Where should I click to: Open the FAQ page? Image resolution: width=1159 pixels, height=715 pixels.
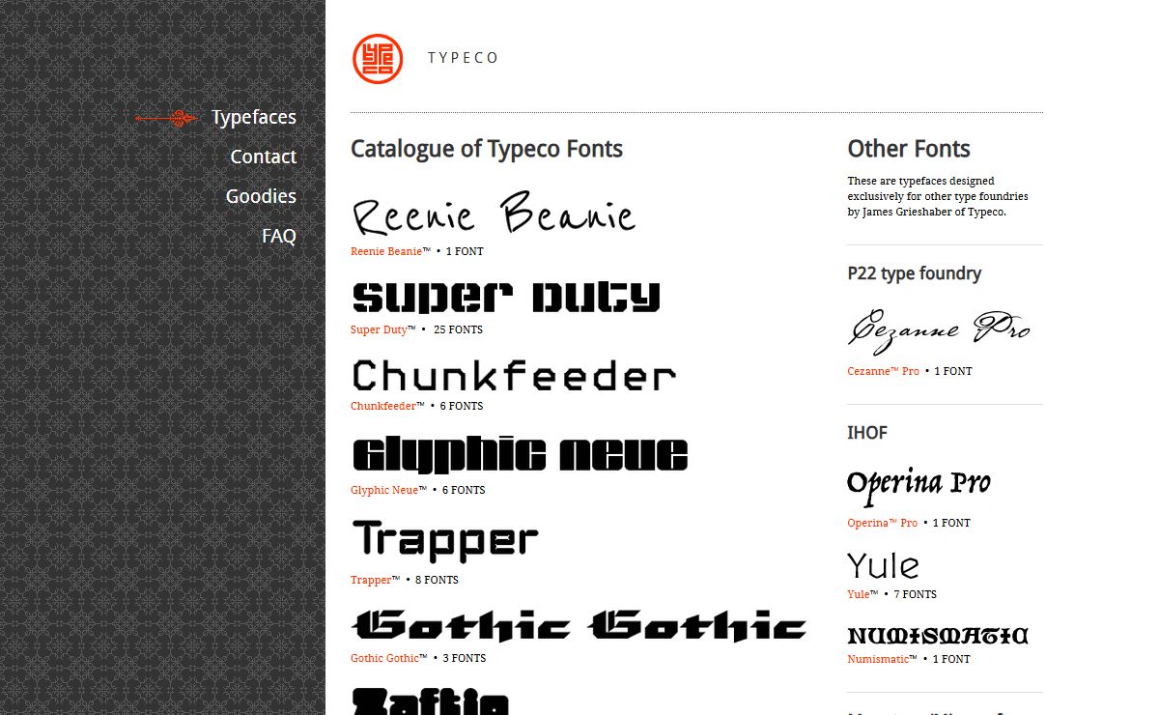pos(279,236)
